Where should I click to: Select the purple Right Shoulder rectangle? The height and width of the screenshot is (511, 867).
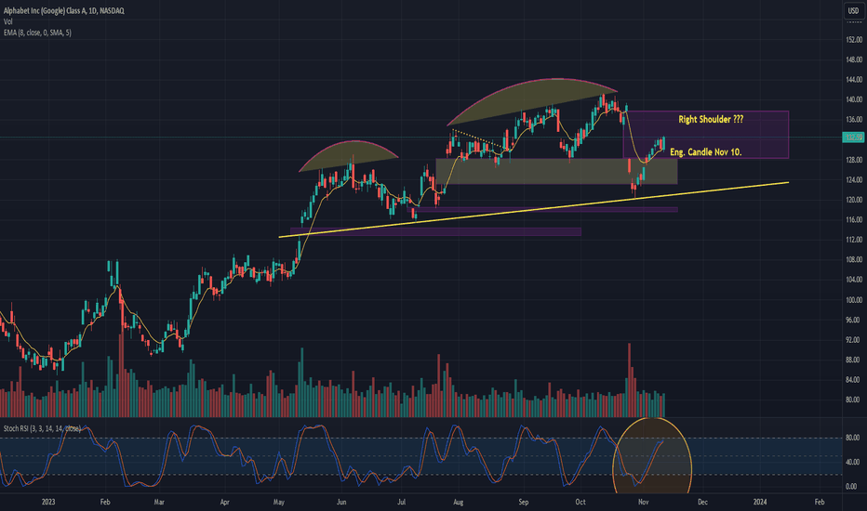click(705, 135)
